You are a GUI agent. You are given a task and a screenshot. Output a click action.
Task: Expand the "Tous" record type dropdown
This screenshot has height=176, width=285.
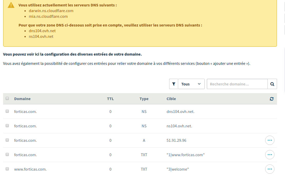tap(191, 84)
